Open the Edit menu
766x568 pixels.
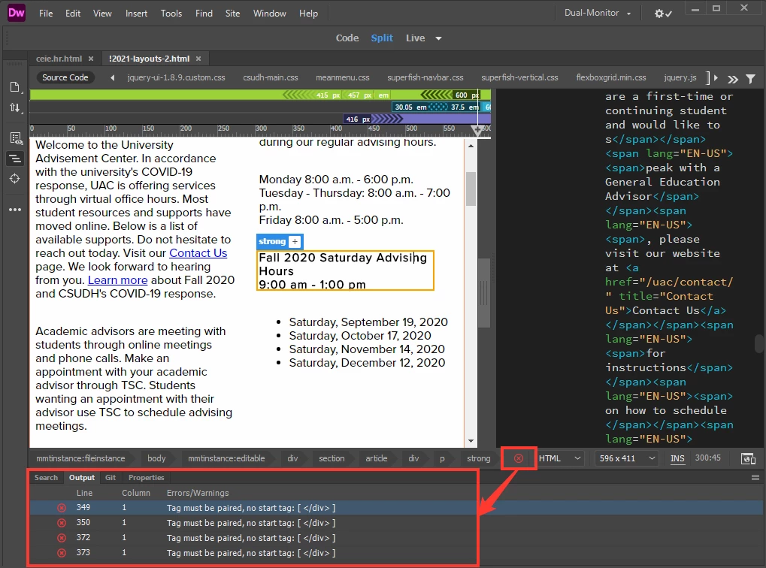click(x=73, y=14)
